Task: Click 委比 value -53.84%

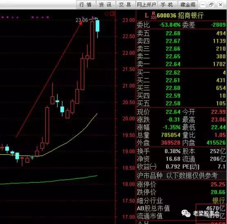Action: [x=170, y=25]
